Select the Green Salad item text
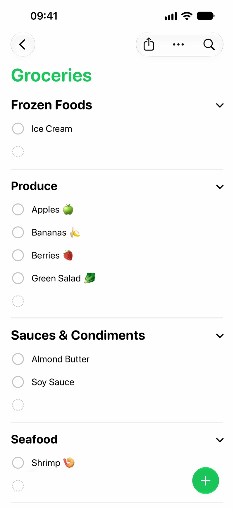Screen dimensions: 234x509 tap(56, 278)
